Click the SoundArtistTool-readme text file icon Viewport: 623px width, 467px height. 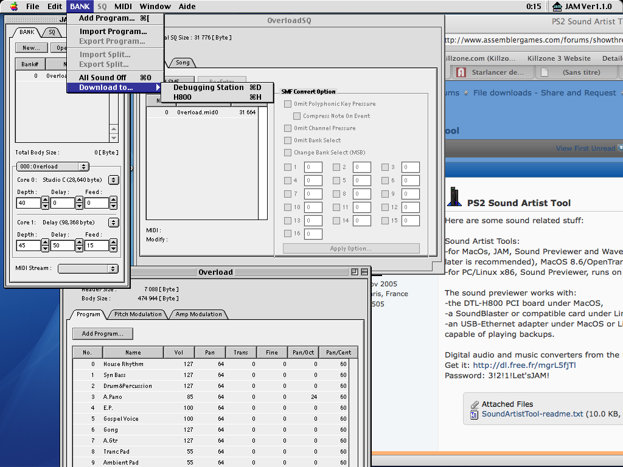tap(474, 415)
